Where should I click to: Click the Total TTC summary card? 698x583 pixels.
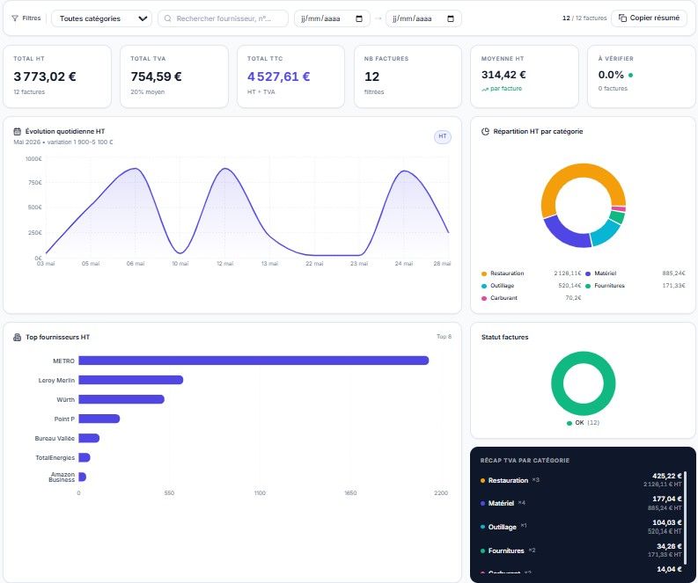tap(290, 77)
